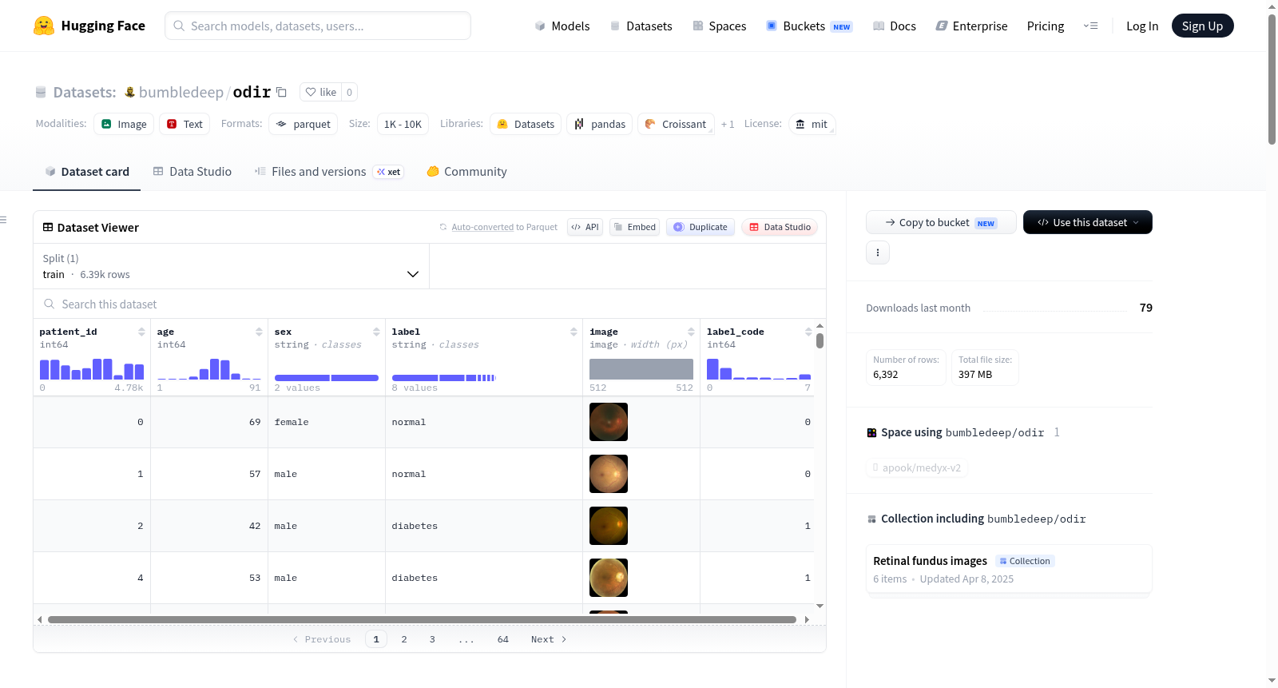1278x688 pixels.
Task: Toggle sort on the label_code column
Action: [x=808, y=332]
